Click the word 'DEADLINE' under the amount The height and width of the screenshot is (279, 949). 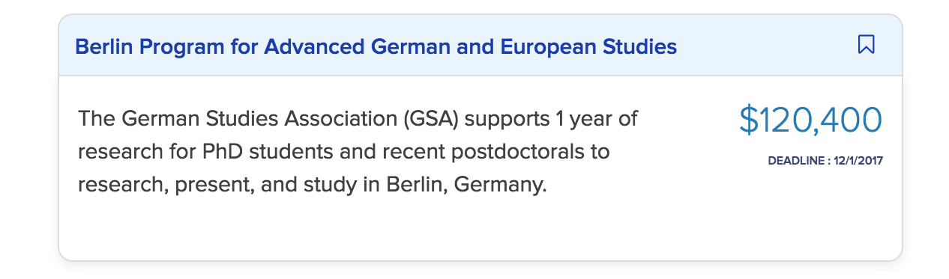click(796, 160)
